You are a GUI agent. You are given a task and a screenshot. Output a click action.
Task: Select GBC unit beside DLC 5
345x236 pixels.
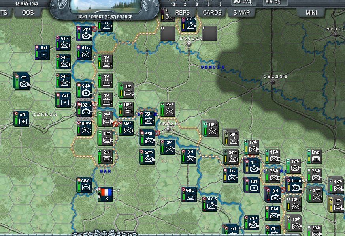(x=189, y=195)
